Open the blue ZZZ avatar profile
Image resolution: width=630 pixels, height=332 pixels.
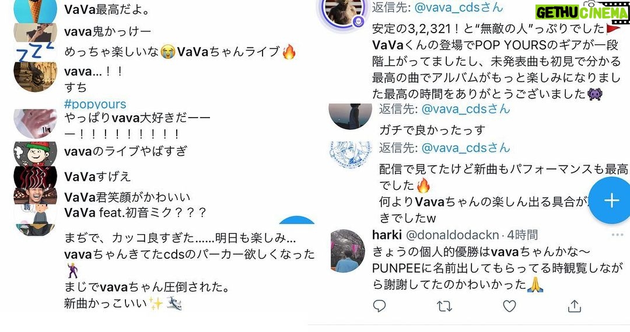click(x=36, y=52)
